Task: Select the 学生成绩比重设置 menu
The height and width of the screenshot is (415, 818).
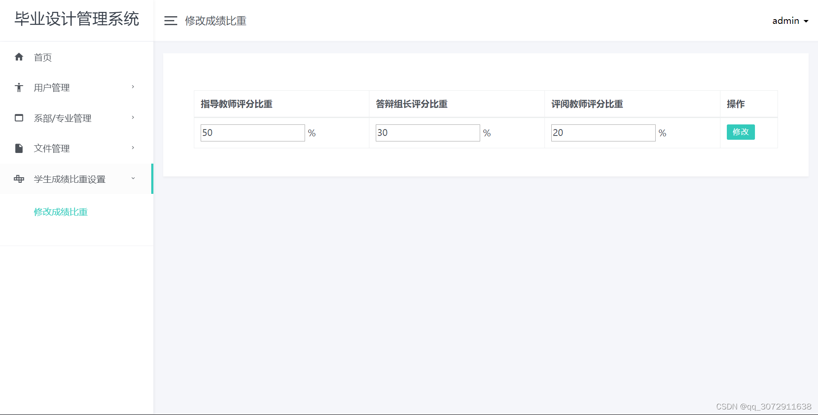Action: [x=77, y=179]
